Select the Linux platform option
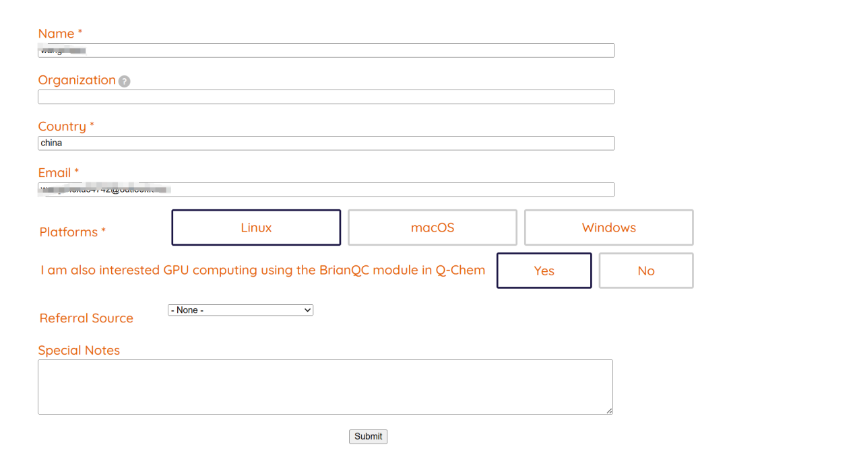855x455 pixels. pos(256,228)
